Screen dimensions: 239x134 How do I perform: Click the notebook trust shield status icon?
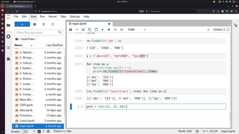(x=197, y=131)
